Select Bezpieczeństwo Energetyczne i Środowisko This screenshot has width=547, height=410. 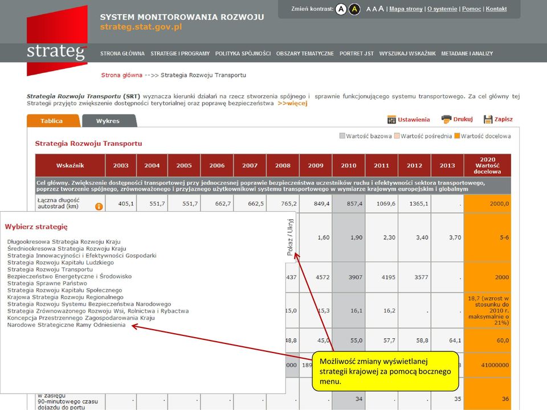[x=70, y=276]
